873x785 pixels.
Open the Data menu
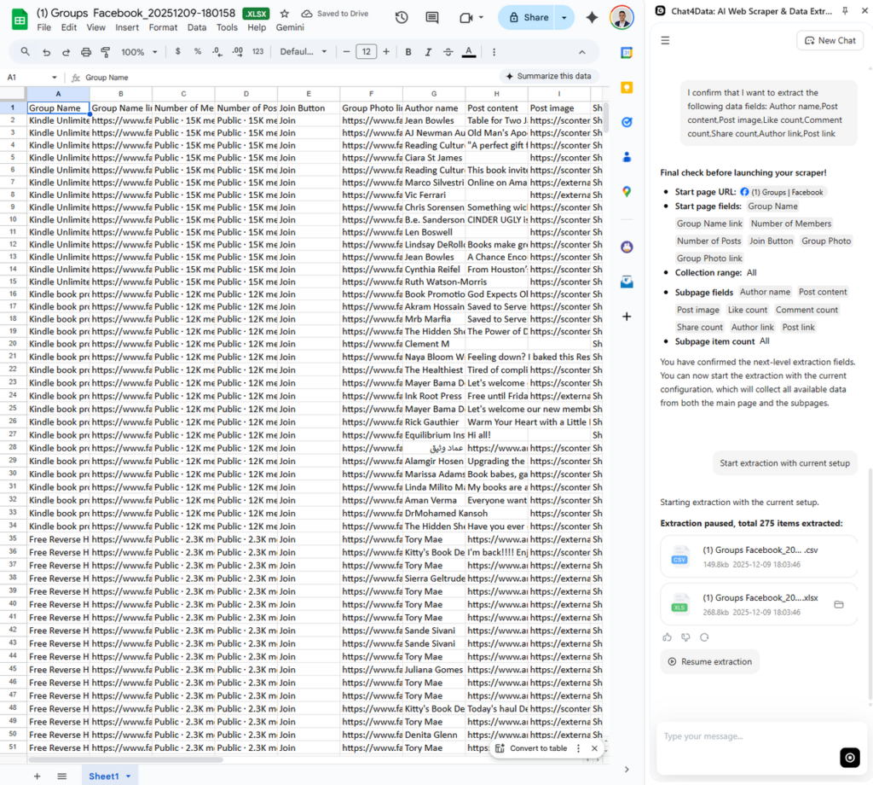[197, 26]
